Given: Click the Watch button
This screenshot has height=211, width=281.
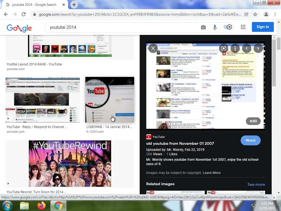Looking at the screenshot, I should tap(251, 140).
